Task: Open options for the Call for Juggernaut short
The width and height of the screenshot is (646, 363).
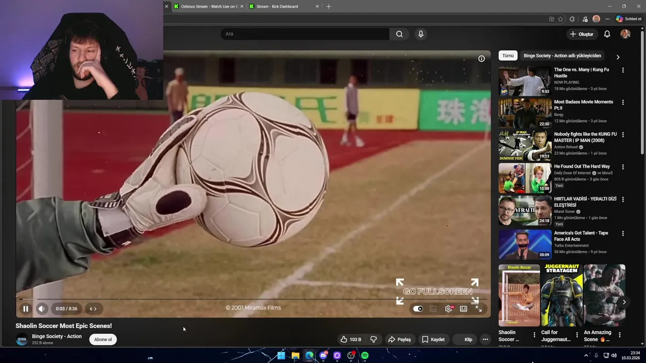Action: (577, 335)
